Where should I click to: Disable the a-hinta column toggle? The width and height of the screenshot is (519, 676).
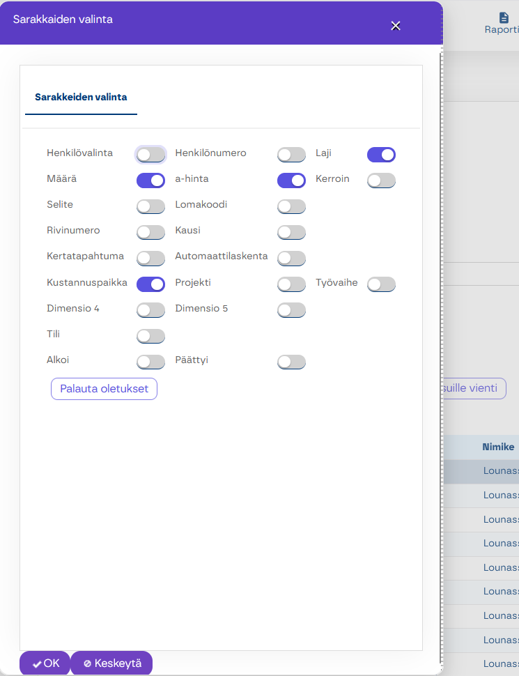tap(291, 180)
